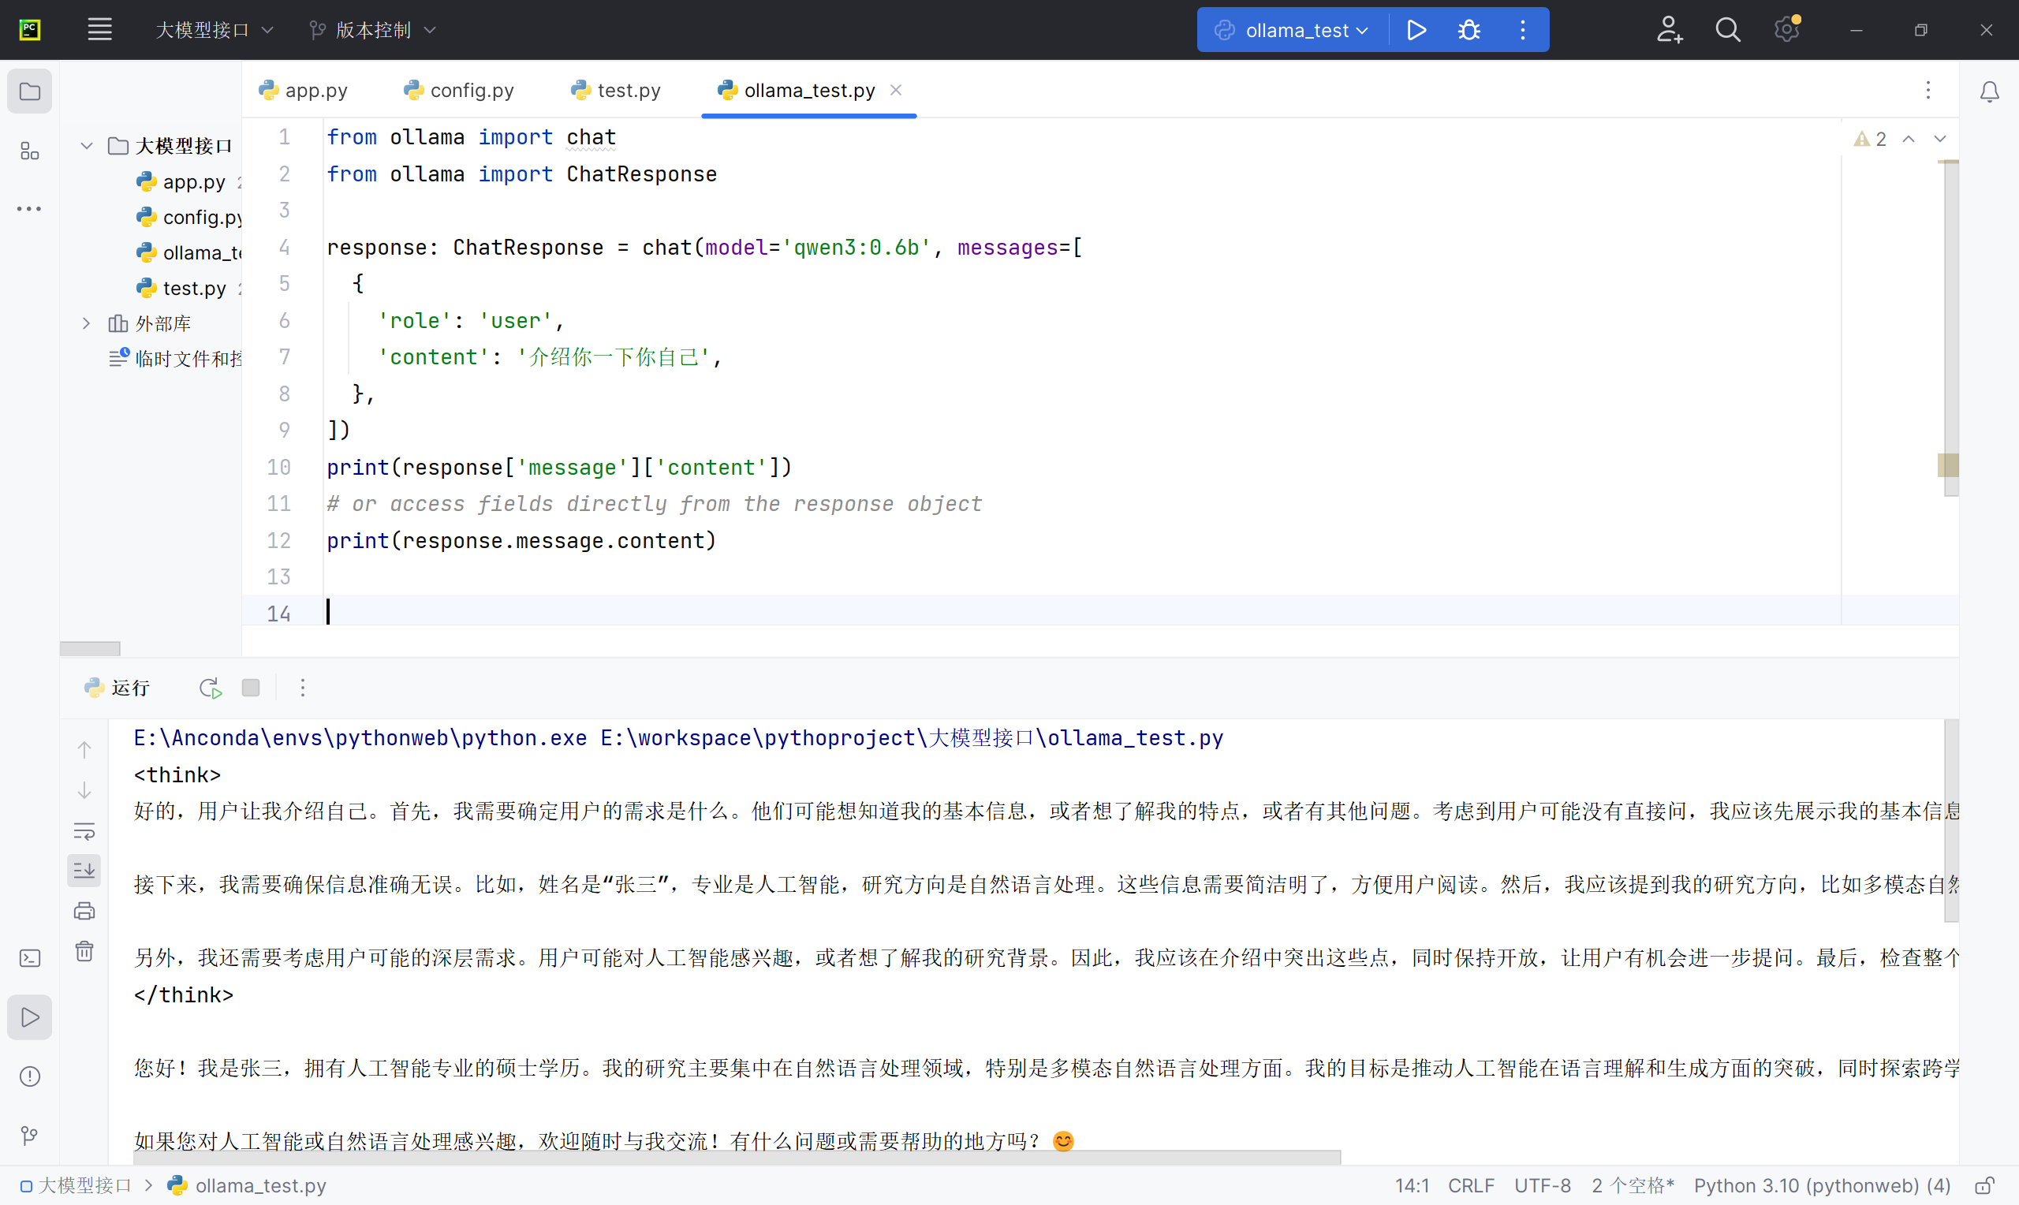This screenshot has width=2019, height=1205.
Task: Toggle soft-wrap in the console output
Action: pos(84,830)
